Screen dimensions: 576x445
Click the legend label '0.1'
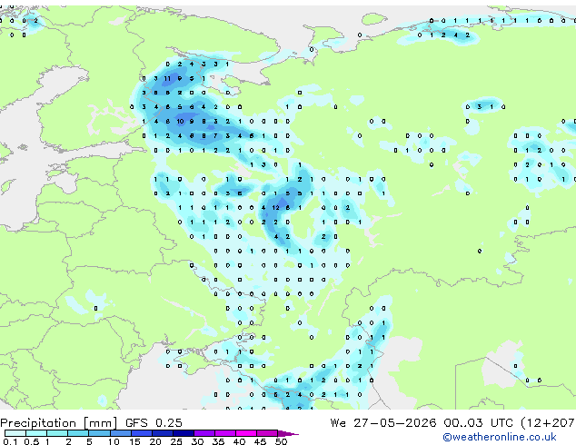pos(11,441)
